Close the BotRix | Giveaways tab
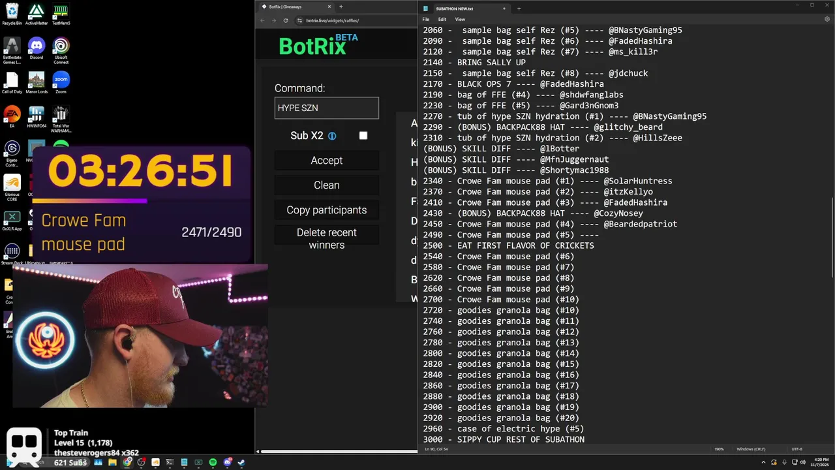835x470 pixels. coord(329,7)
